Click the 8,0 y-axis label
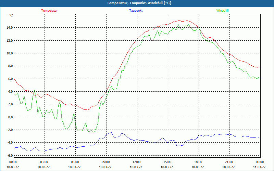 click(10, 66)
